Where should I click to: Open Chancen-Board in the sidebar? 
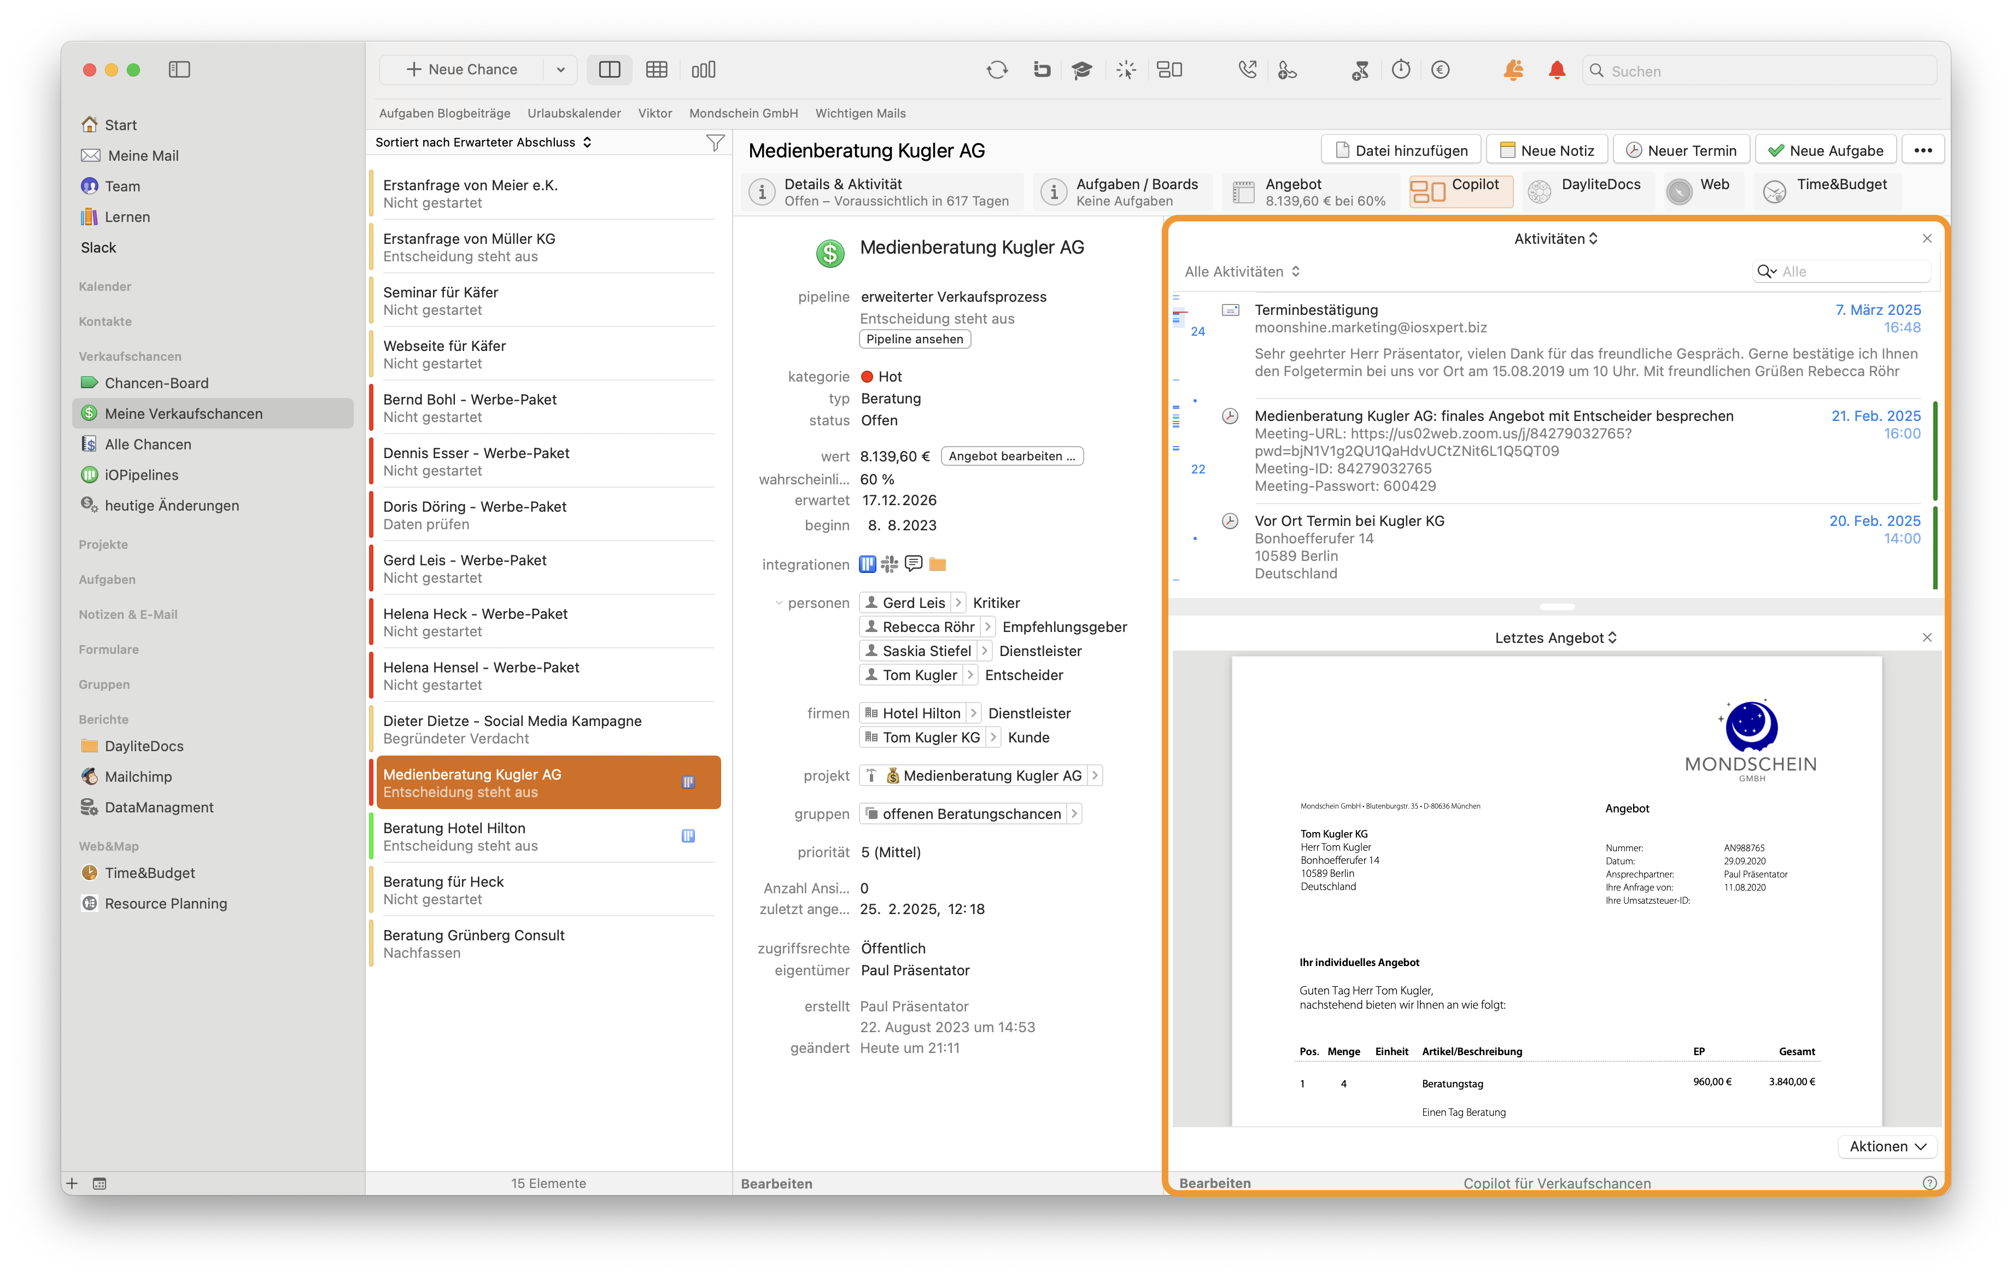(x=156, y=383)
